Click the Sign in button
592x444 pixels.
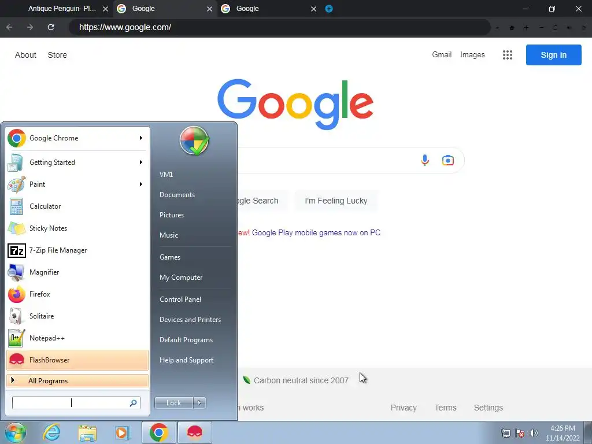point(553,55)
